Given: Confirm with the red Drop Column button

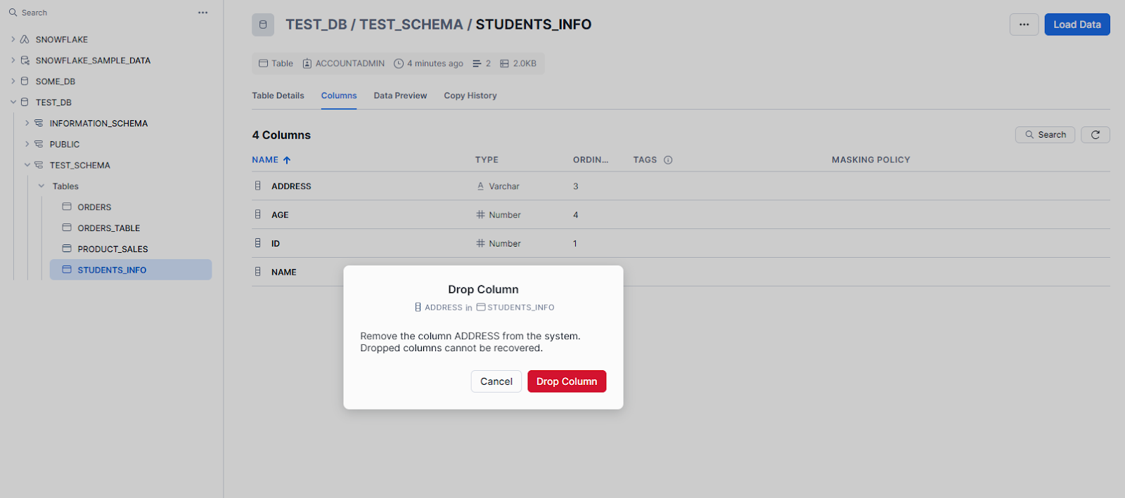Looking at the screenshot, I should pos(566,381).
